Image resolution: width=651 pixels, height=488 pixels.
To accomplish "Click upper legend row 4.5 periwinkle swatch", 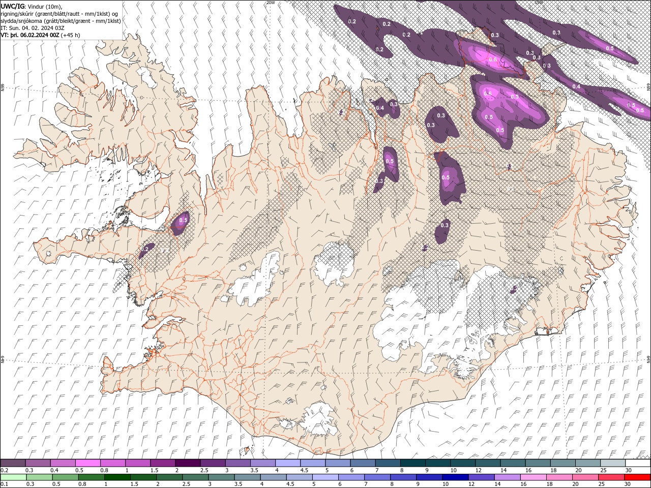I will click(x=312, y=463).
